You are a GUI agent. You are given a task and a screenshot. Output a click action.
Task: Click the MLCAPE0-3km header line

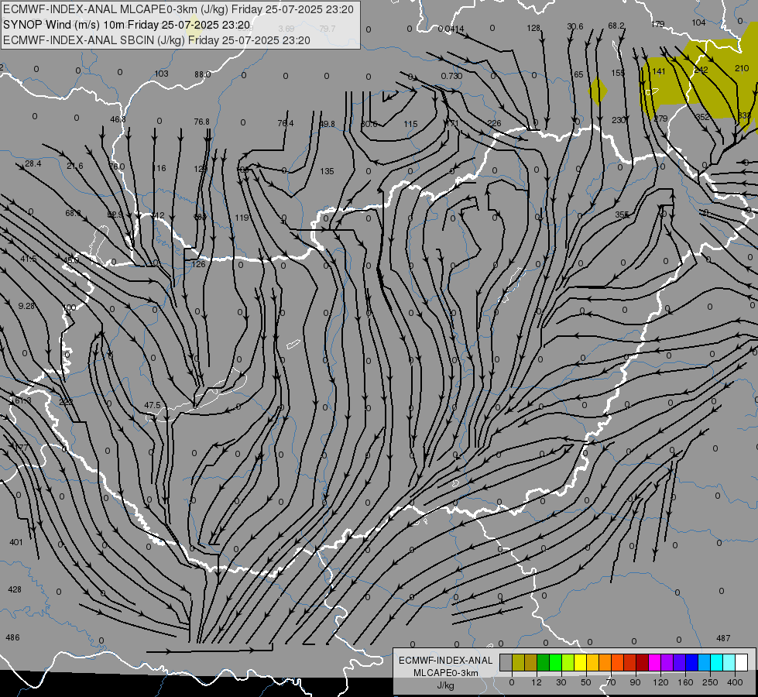178,9
